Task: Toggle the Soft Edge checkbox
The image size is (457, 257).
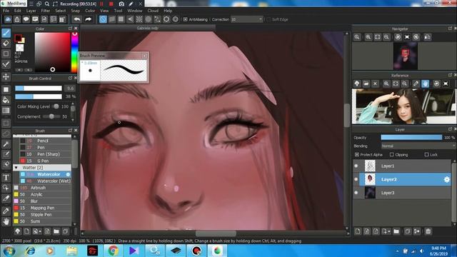Action: coord(268,19)
